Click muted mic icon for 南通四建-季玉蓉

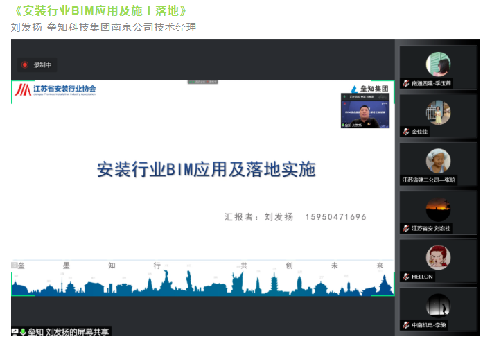pos(406,83)
